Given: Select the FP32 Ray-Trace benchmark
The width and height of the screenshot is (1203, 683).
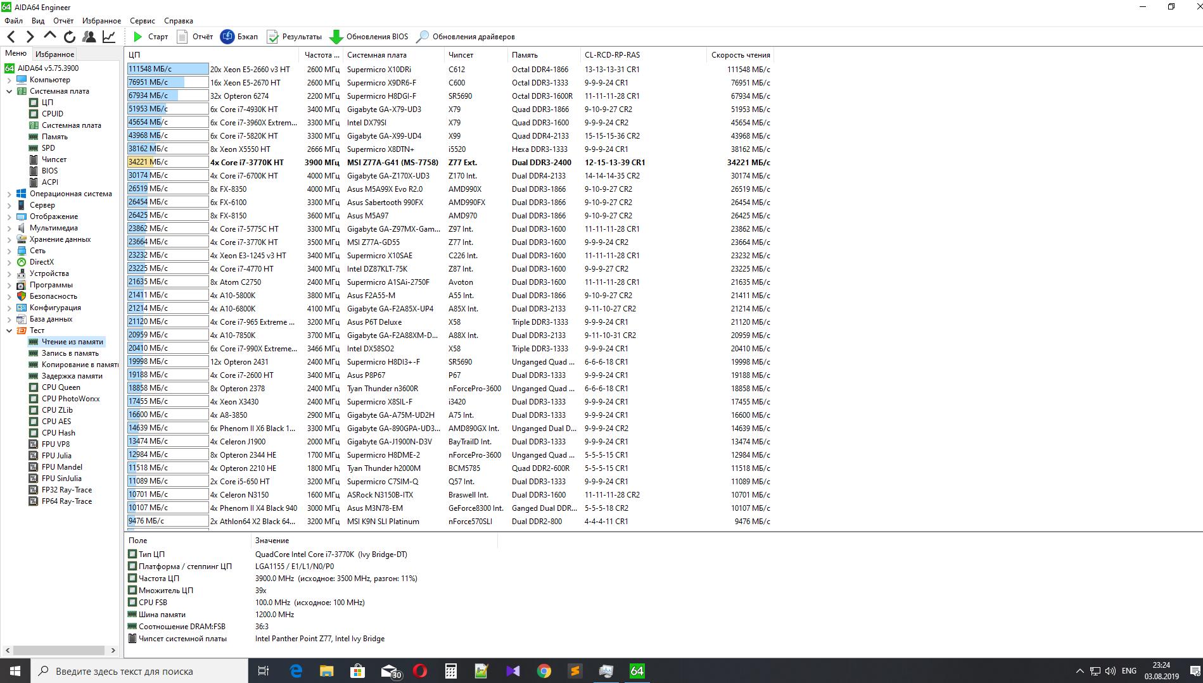Looking at the screenshot, I should point(67,490).
